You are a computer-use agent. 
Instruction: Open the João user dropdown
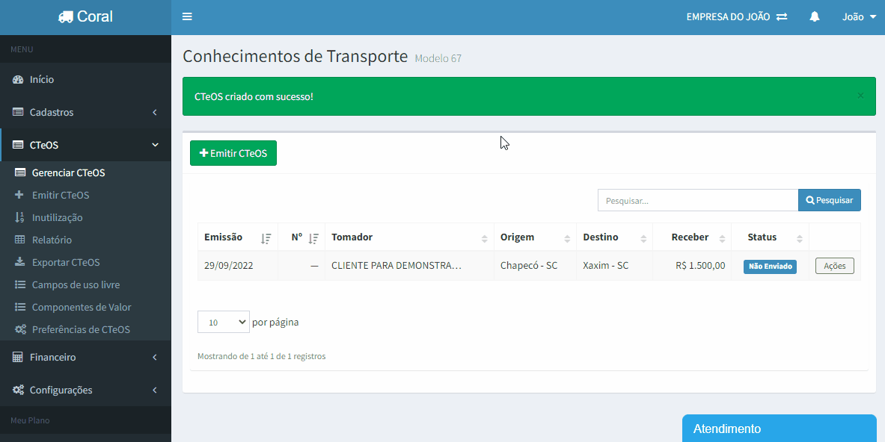(859, 17)
